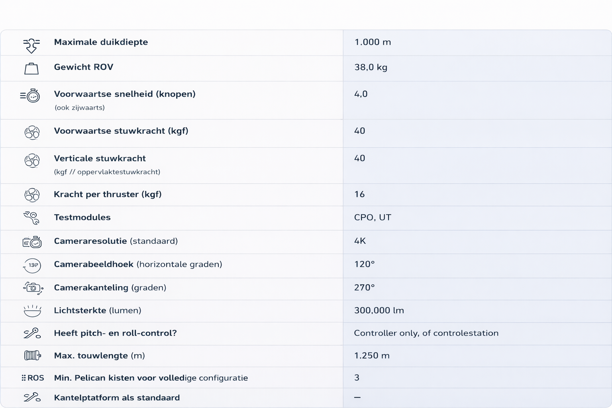Click the tether spool icon for Max. touwlengte

[32, 355]
